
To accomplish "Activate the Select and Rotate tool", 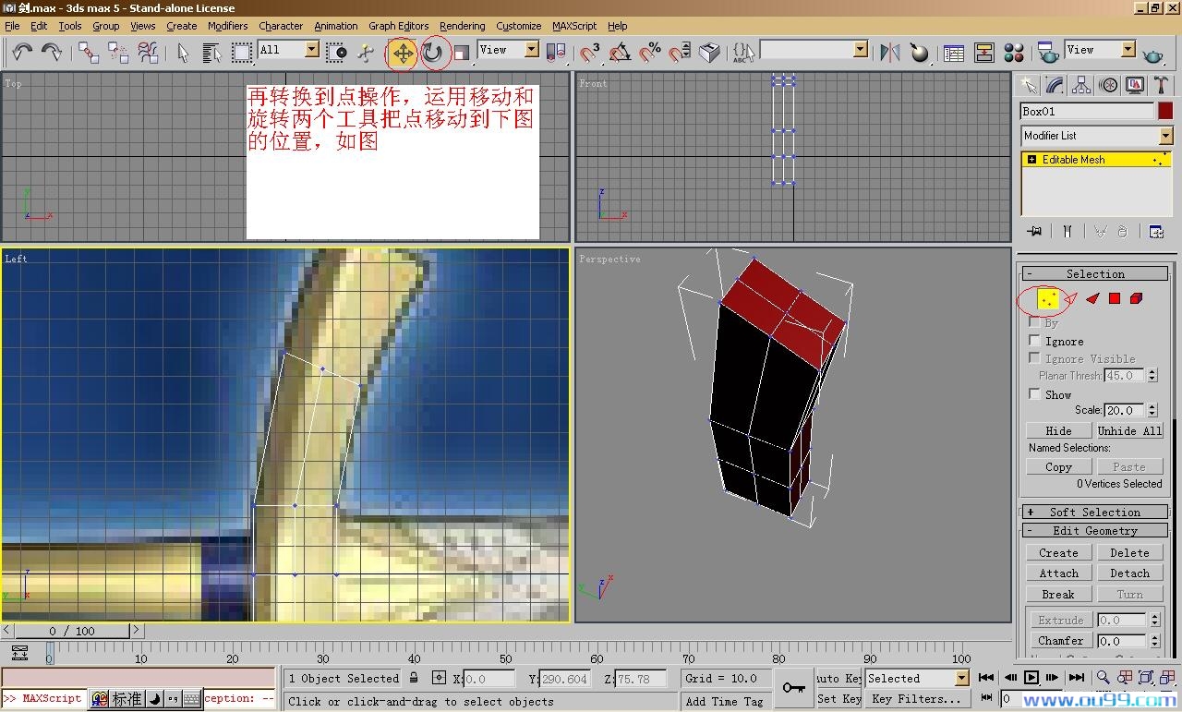I will [x=432, y=53].
